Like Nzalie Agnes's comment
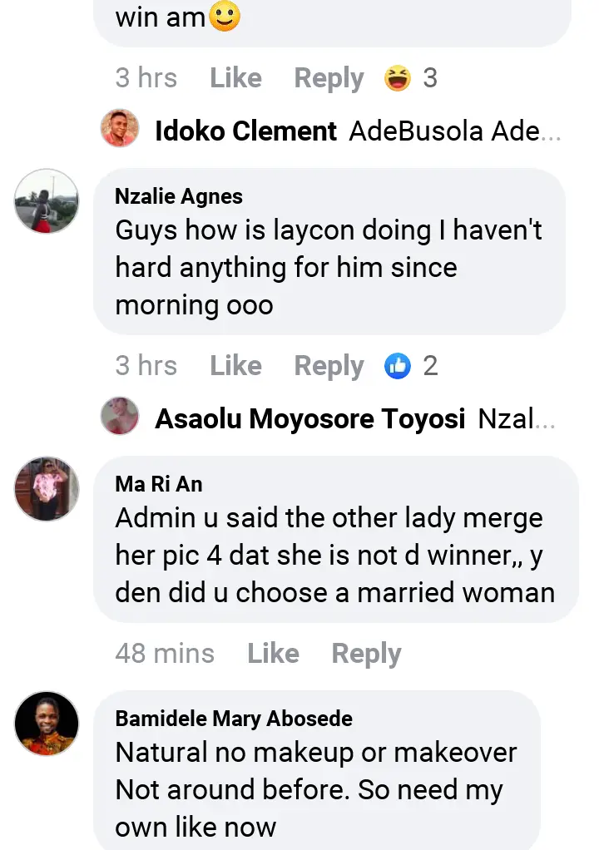 click(235, 366)
